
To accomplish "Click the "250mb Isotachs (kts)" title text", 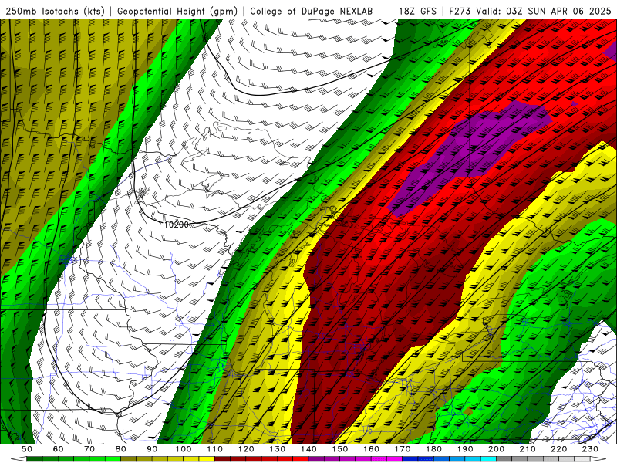I will coord(56,12).
